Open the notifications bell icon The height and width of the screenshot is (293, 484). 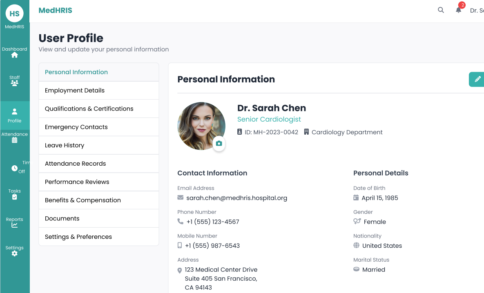point(459,10)
